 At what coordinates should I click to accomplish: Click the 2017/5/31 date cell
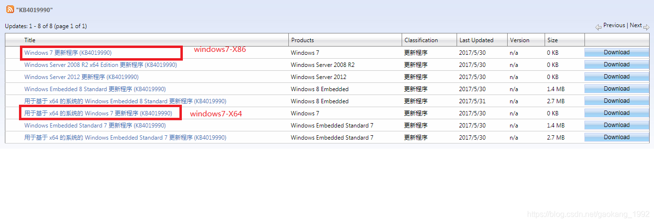pyautogui.click(x=472, y=101)
